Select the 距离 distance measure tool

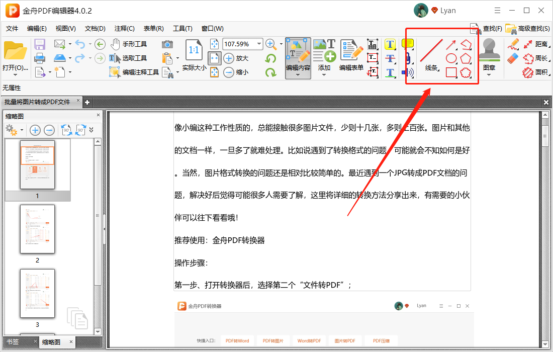coord(536,44)
